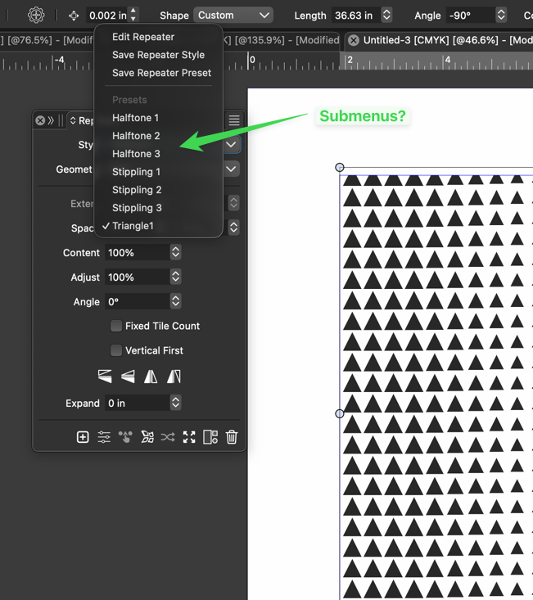
Task: Click the add repeater plus icon
Action: point(83,437)
